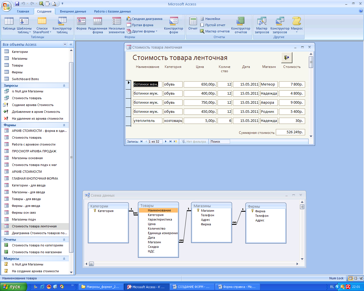Image resolution: width=364 pixels, height=291 pixels.
Task: Go to first record button
Action: [141, 142]
